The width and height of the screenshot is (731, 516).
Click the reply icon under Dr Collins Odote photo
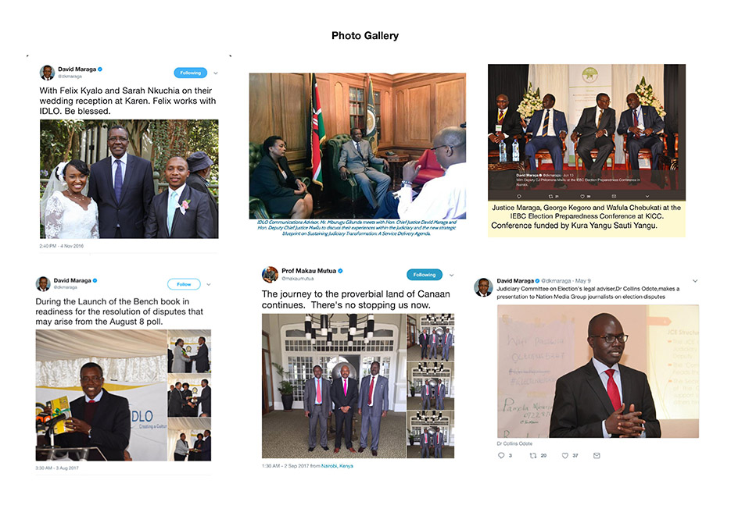pyautogui.click(x=500, y=456)
